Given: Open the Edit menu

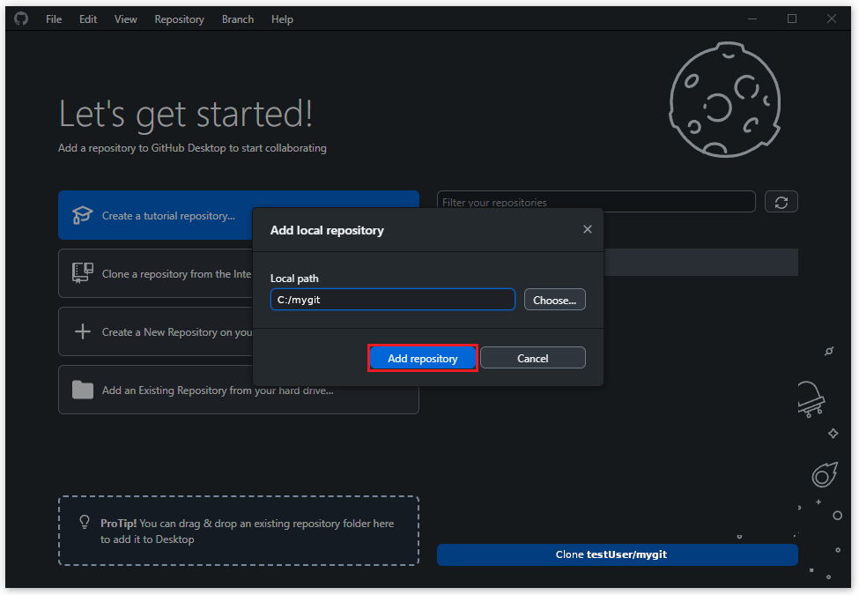Looking at the screenshot, I should [x=88, y=19].
